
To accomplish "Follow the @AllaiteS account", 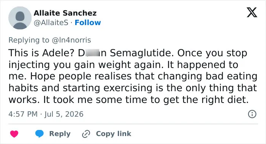I will pyautogui.click(x=88, y=22).
